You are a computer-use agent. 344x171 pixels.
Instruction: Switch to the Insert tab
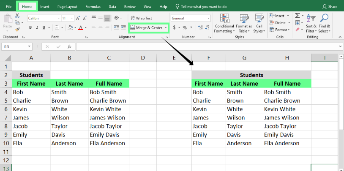click(x=45, y=7)
